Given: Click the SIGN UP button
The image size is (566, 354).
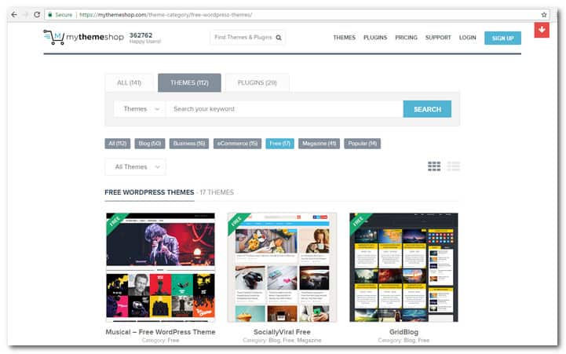Looking at the screenshot, I should click(x=502, y=38).
